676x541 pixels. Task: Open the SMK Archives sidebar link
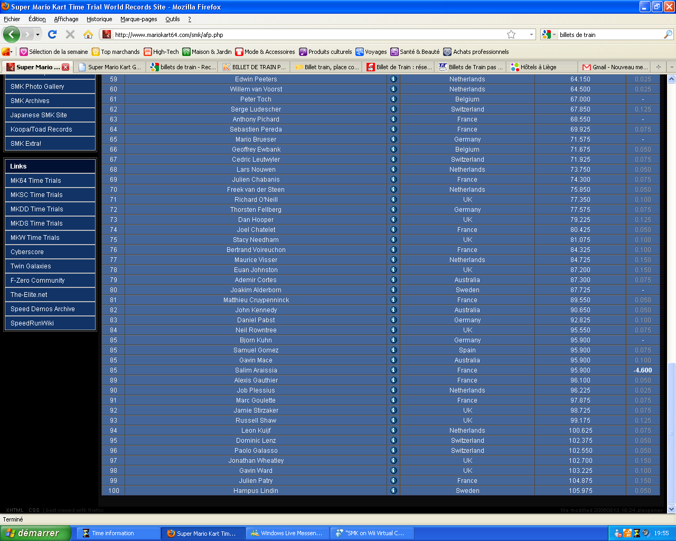tap(50, 101)
